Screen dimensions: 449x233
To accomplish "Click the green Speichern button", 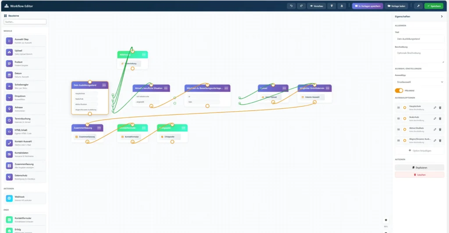I will click(434, 6).
